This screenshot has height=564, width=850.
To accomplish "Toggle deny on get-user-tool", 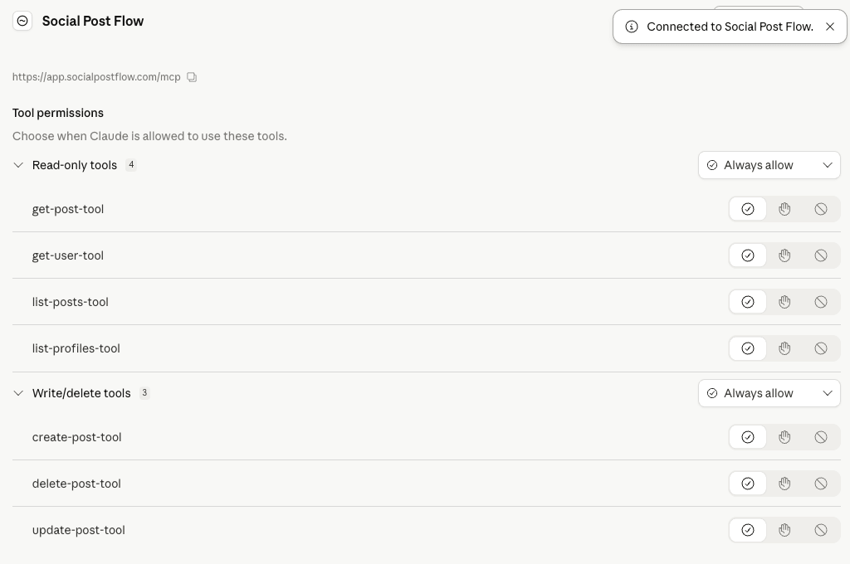I will coord(821,255).
